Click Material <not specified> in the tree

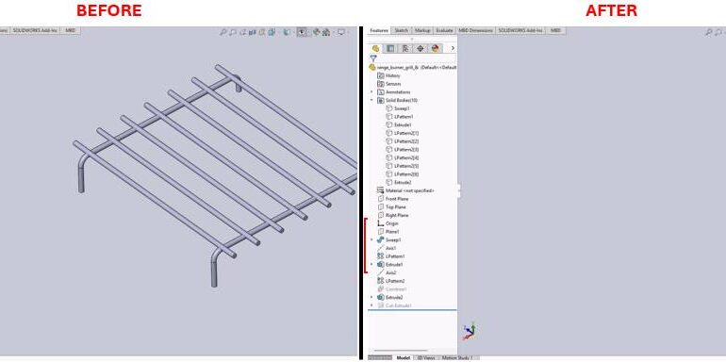405,190
